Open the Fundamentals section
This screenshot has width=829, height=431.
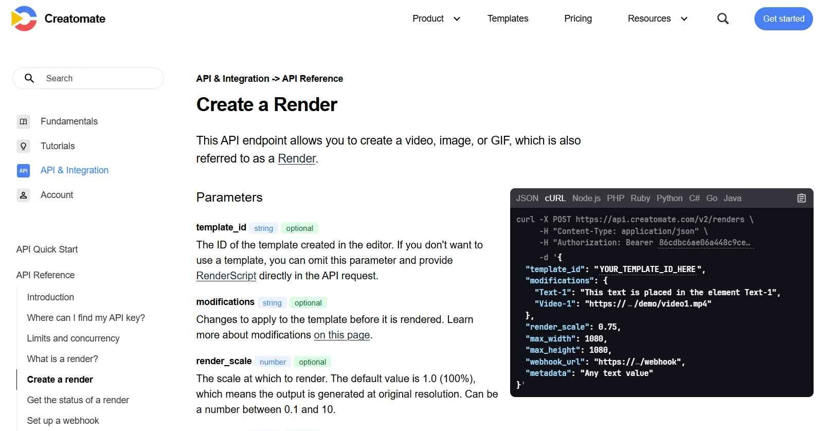(69, 121)
